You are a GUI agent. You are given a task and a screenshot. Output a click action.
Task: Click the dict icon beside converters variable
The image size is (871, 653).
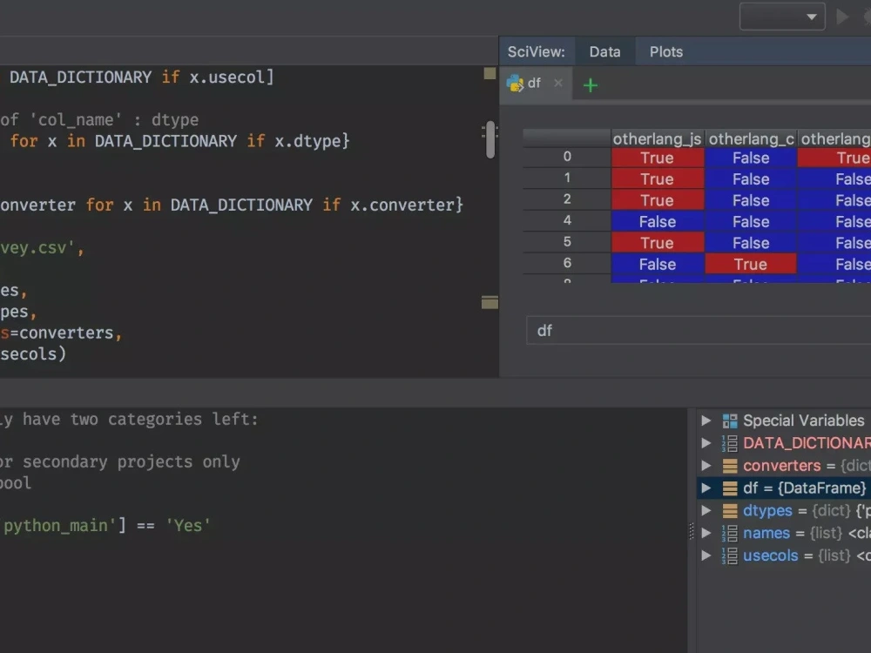point(728,465)
